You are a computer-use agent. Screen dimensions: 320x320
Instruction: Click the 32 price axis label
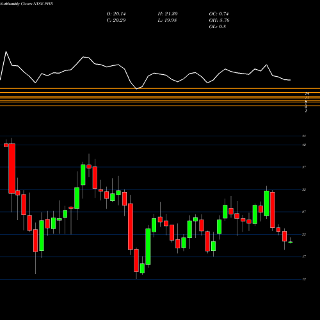[x=304, y=189]
